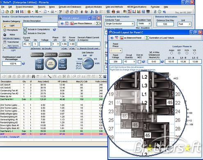
Task: Open the Phase dropdown
Action: pos(58,44)
